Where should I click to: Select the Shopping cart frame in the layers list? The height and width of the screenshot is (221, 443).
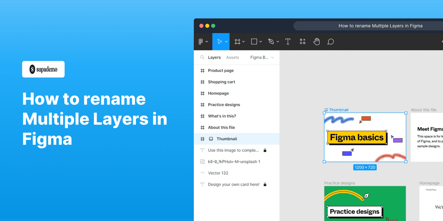(221, 82)
